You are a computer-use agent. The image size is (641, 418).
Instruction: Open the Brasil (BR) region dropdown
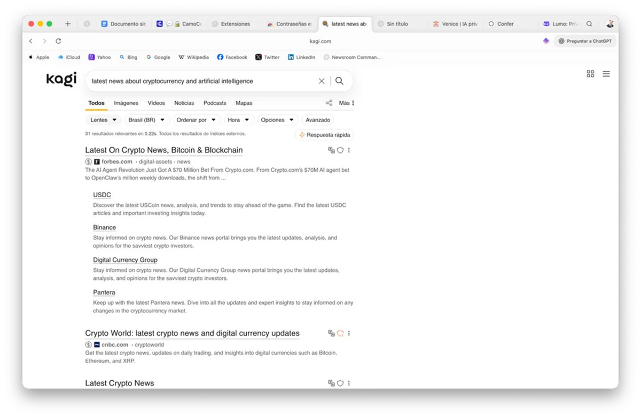click(x=147, y=120)
